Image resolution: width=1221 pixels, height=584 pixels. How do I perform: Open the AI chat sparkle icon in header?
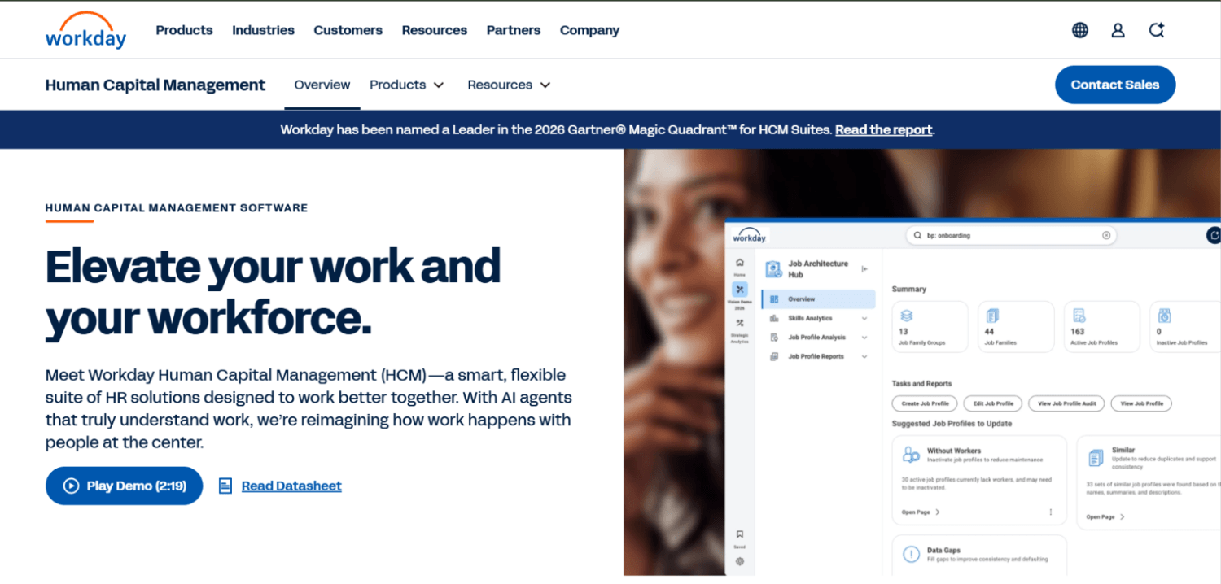(1156, 30)
